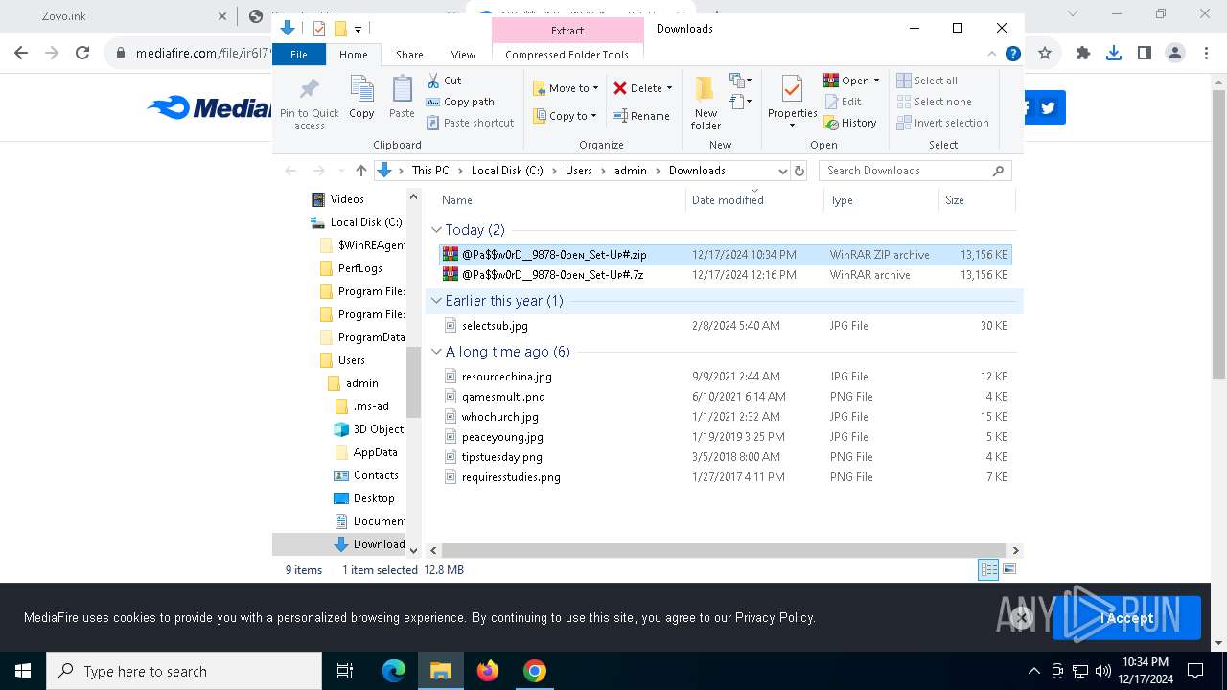This screenshot has height=690, width=1227.
Task: Click the Search Downloads field
Action: [x=916, y=171]
